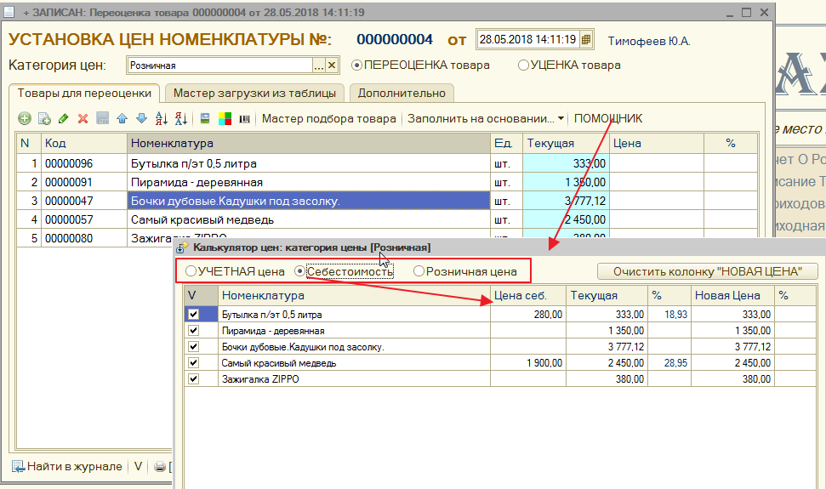Add a new row with green plus
The height and width of the screenshot is (489, 826).
pyautogui.click(x=24, y=118)
